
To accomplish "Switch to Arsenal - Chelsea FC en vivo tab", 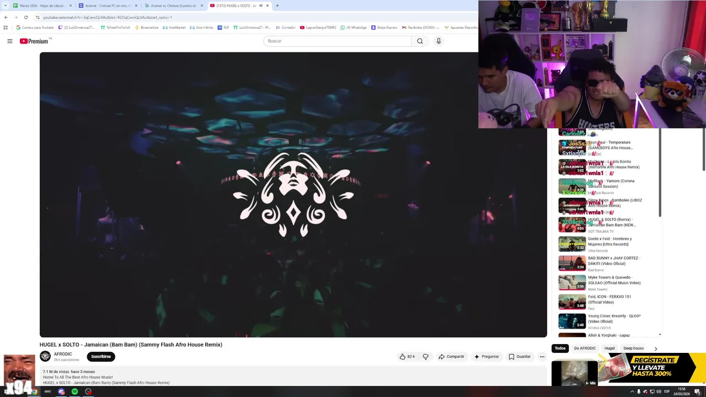I will pos(108,6).
